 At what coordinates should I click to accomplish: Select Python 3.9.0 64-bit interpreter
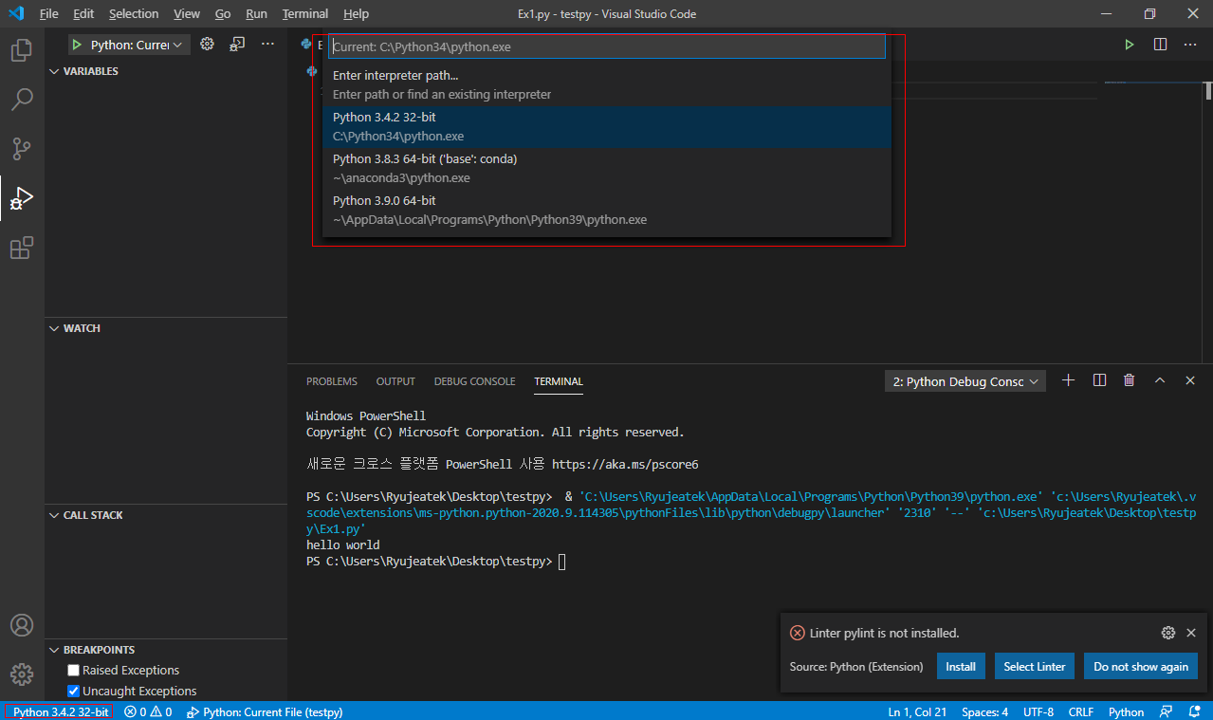point(607,210)
